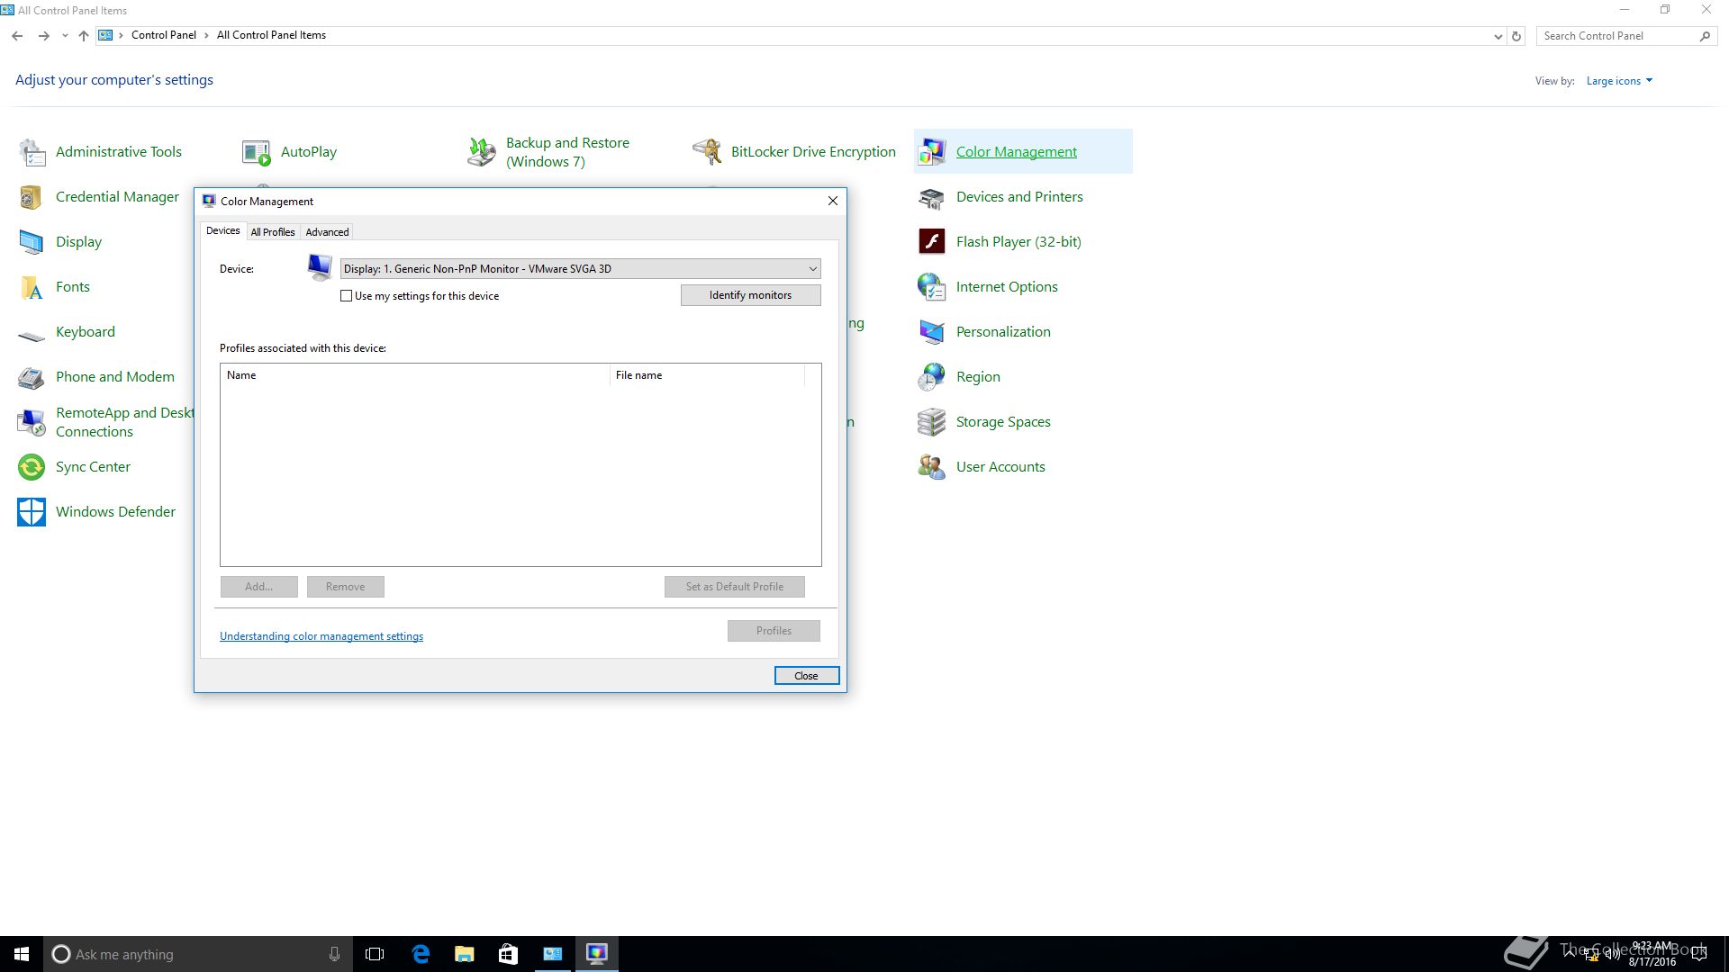Open the Storage Spaces icon
This screenshot has height=972, width=1729.
pos(932,422)
